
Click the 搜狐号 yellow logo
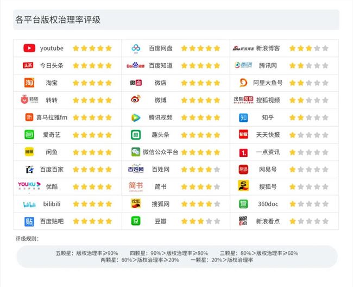pyautogui.click(x=243, y=186)
